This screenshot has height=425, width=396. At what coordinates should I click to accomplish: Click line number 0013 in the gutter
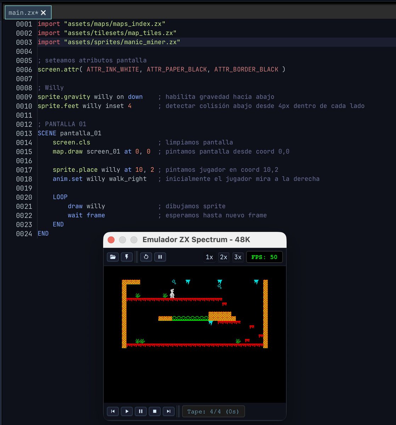click(24, 134)
